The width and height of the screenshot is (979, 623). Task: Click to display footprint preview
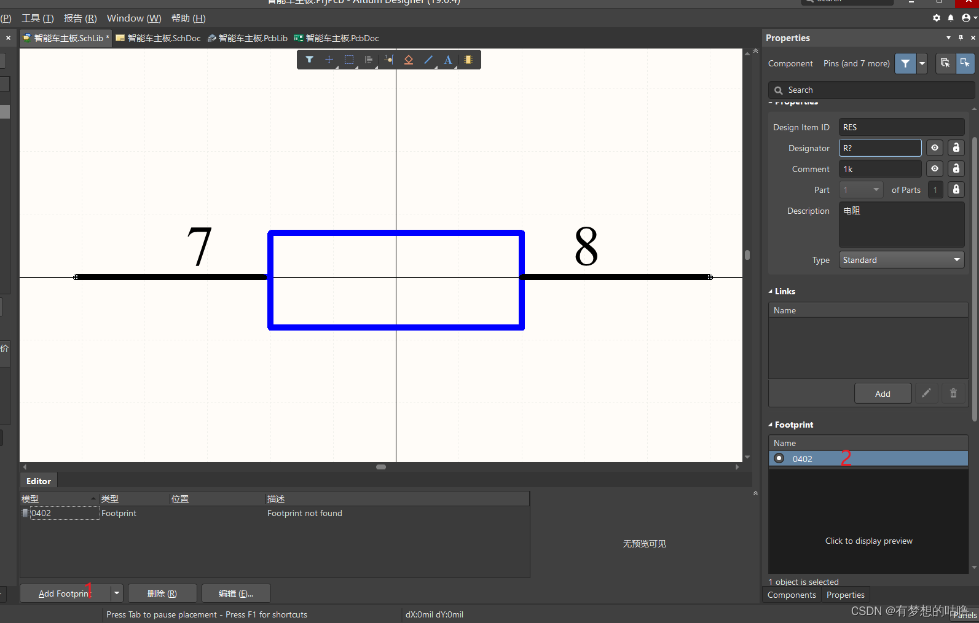[x=868, y=541]
